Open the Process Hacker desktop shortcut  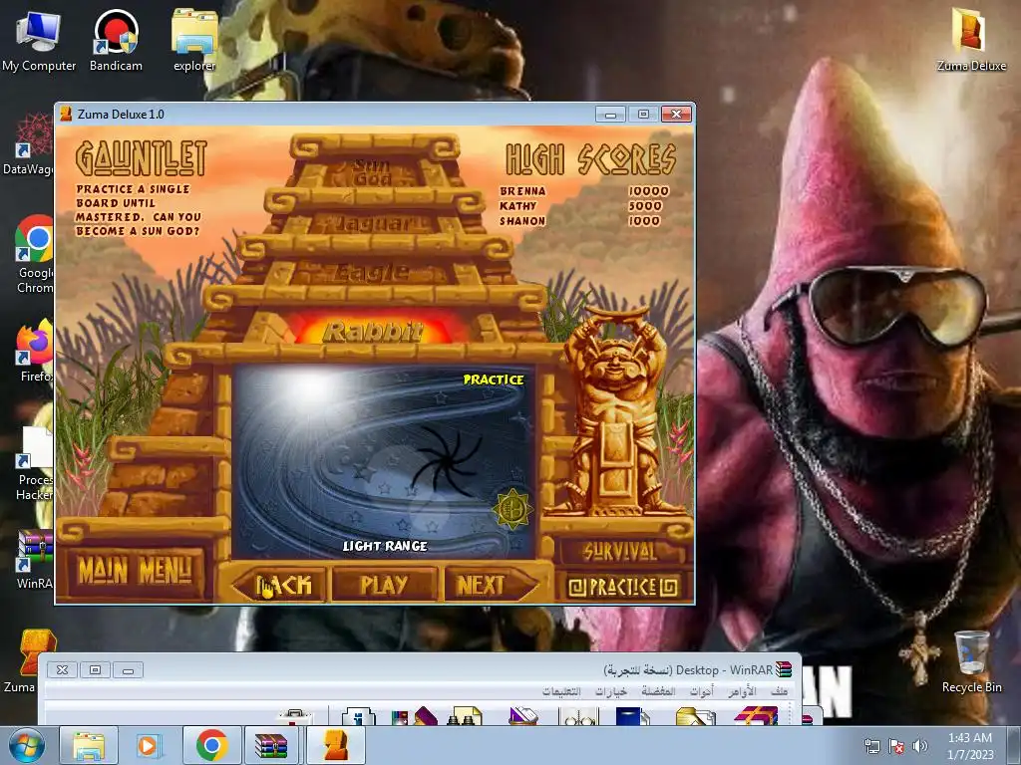pyautogui.click(x=34, y=463)
